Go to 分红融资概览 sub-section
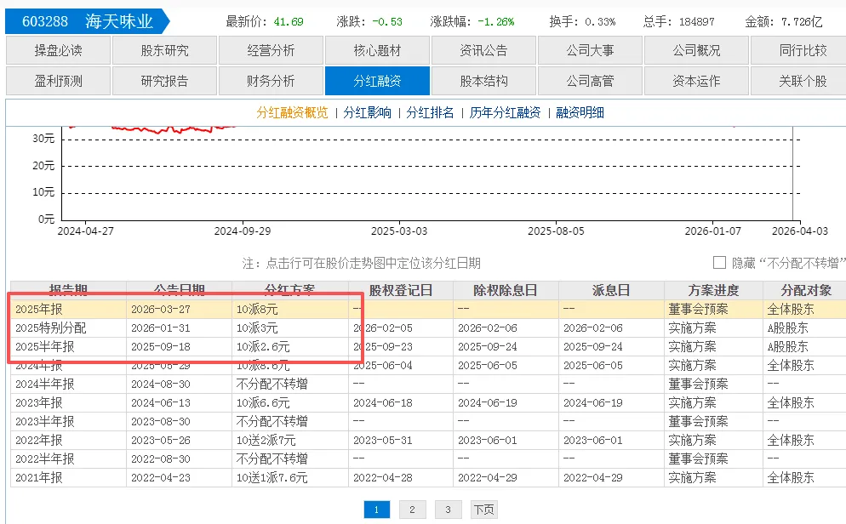Image resolution: width=846 pixels, height=524 pixels. 292,112
